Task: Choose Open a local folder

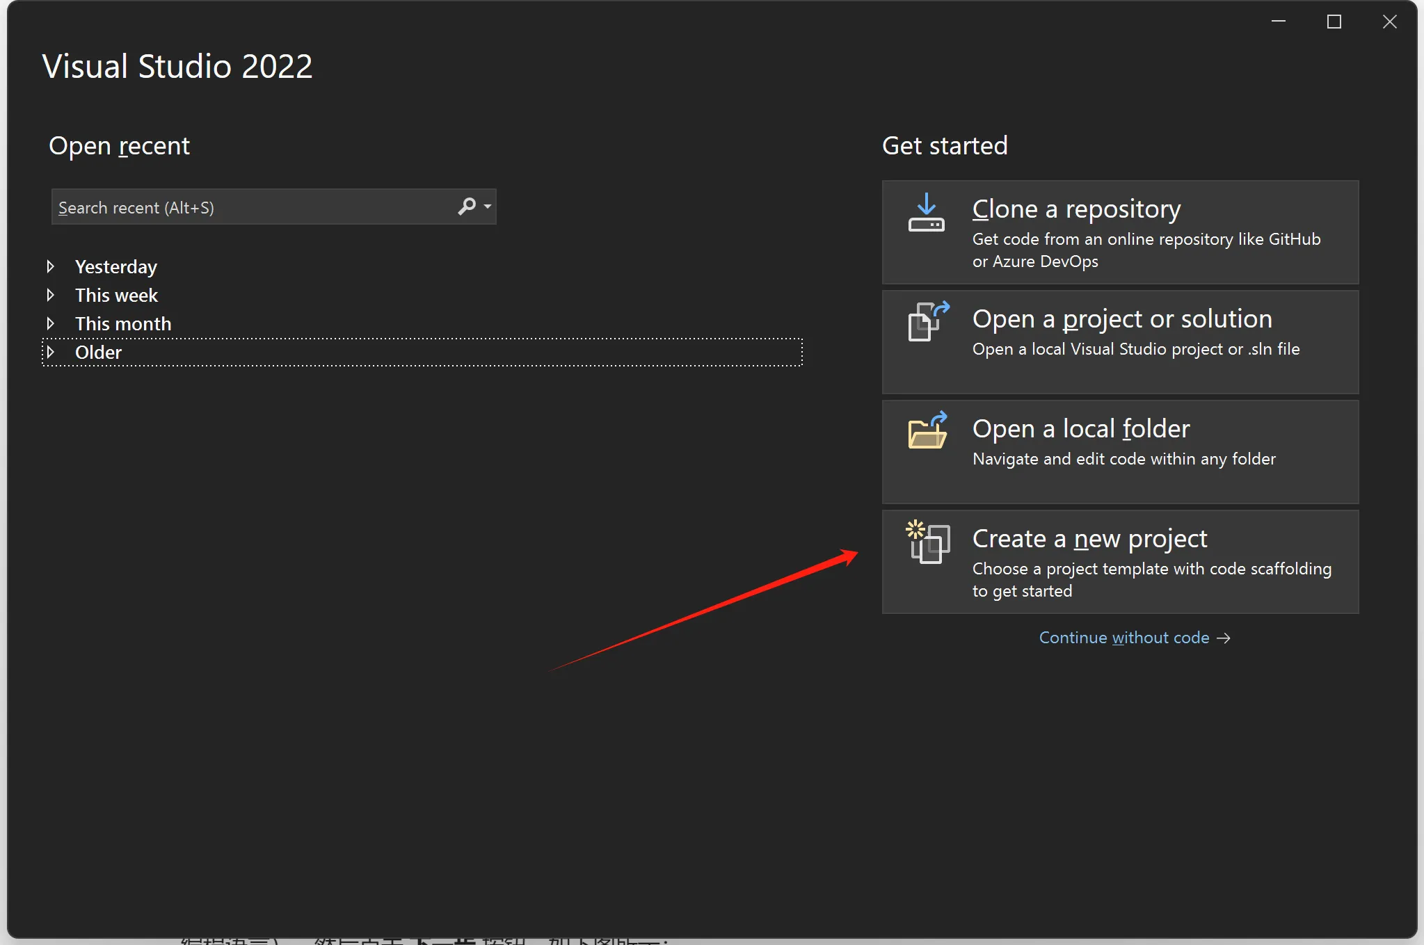Action: tap(1120, 452)
